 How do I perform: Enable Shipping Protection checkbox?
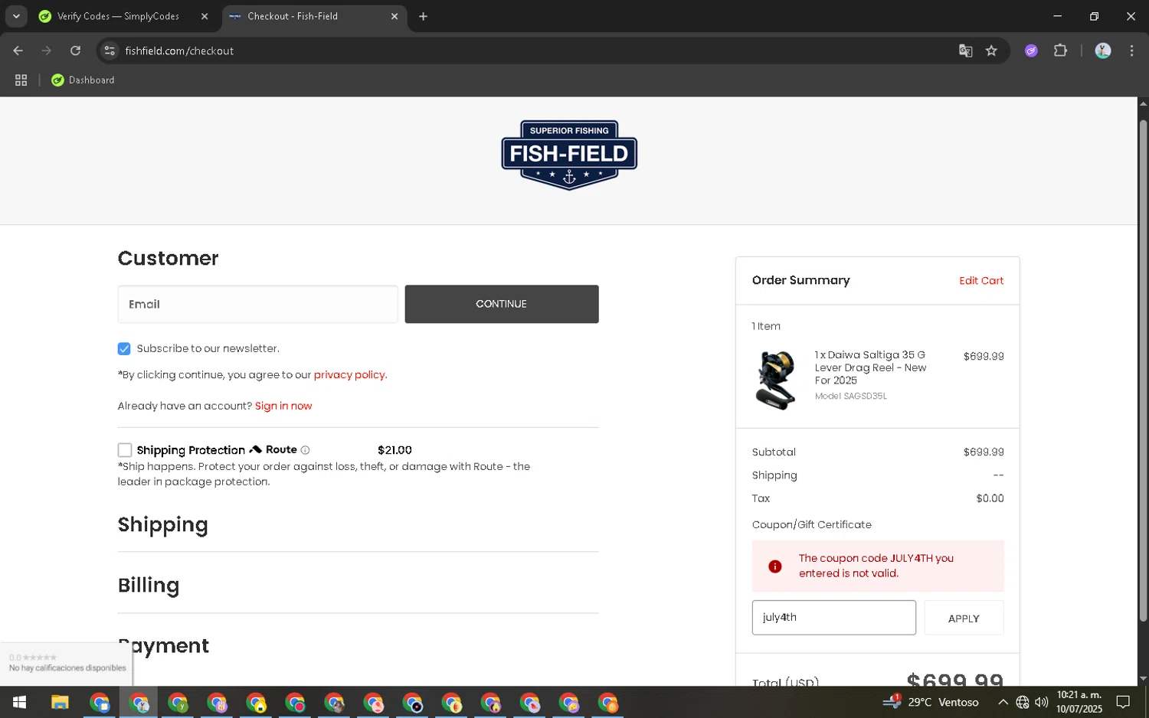[125, 450]
